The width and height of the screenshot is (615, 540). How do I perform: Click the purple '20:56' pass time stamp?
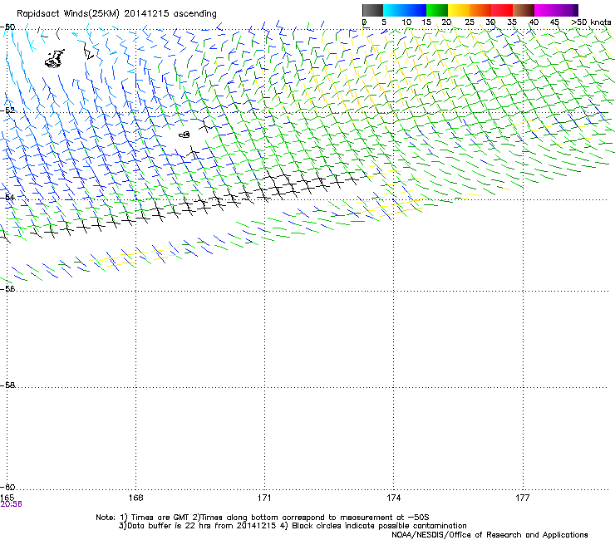pos(11,504)
